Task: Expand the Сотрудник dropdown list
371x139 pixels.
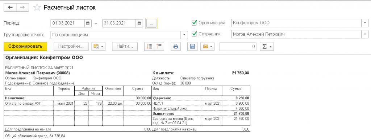Action: click(x=365, y=34)
